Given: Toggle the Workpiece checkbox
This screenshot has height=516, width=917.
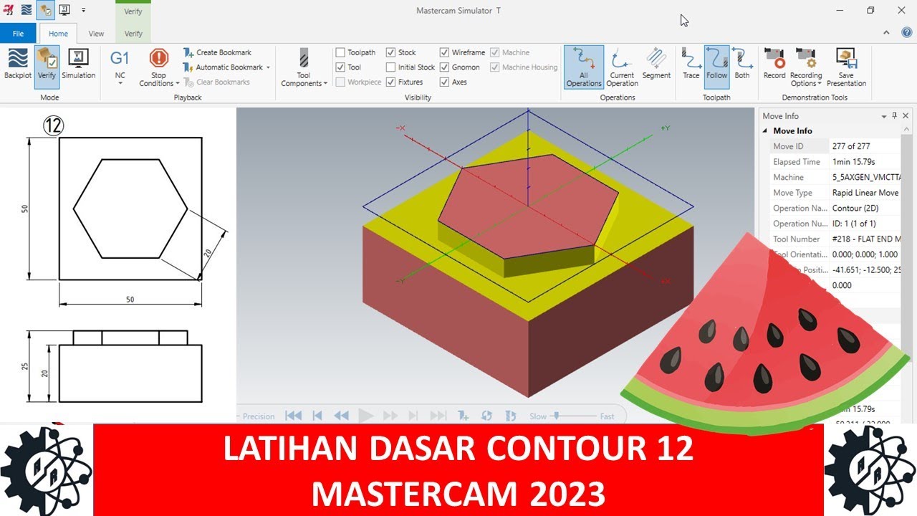Looking at the screenshot, I should coord(340,82).
